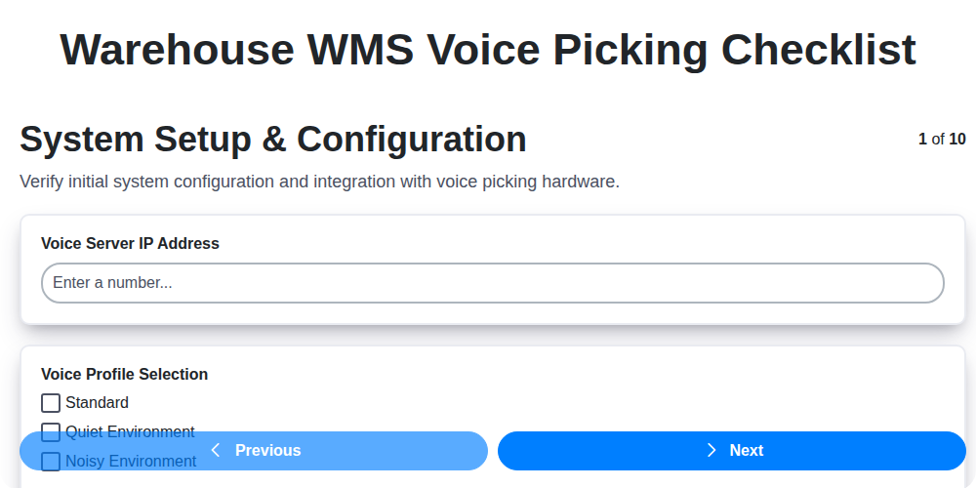Click the System Setup & Configuration heading
The height and width of the screenshot is (488, 976).
coord(273,140)
